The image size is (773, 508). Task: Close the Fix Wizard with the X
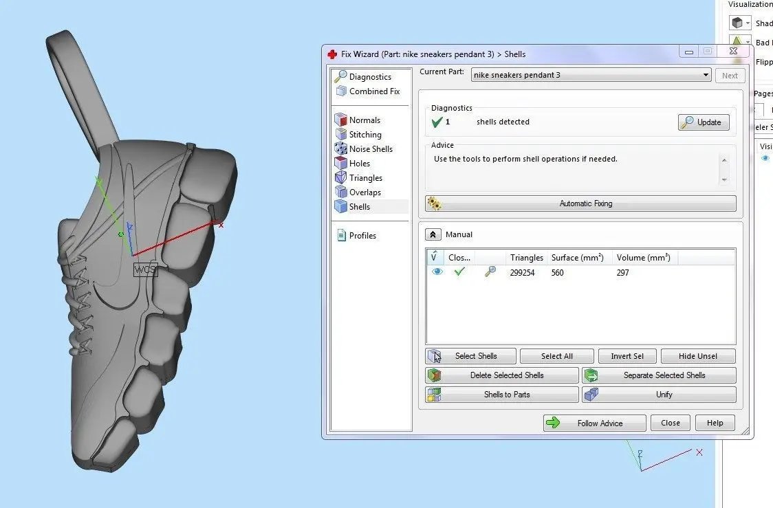[734, 52]
